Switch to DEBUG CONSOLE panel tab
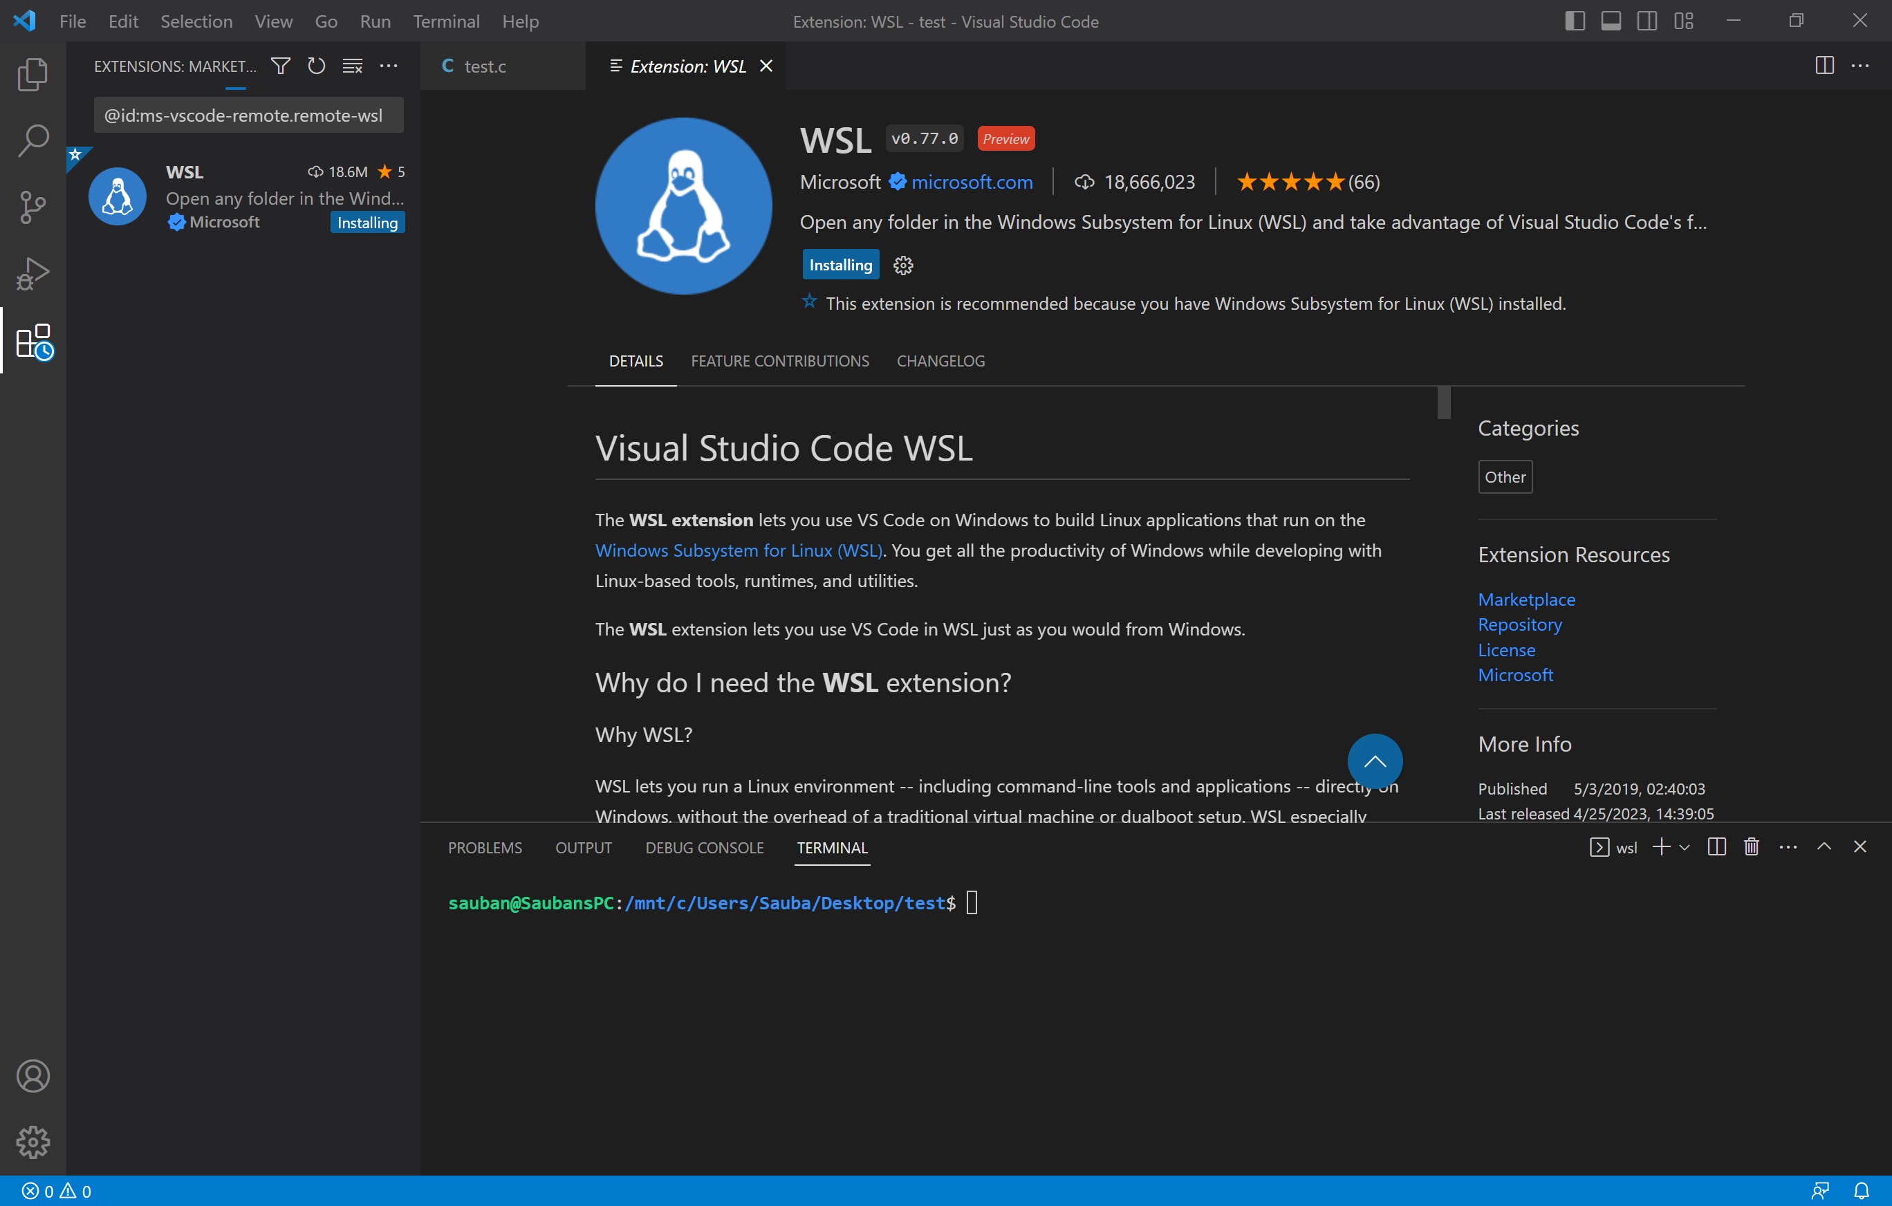This screenshot has width=1892, height=1206. pos(704,847)
